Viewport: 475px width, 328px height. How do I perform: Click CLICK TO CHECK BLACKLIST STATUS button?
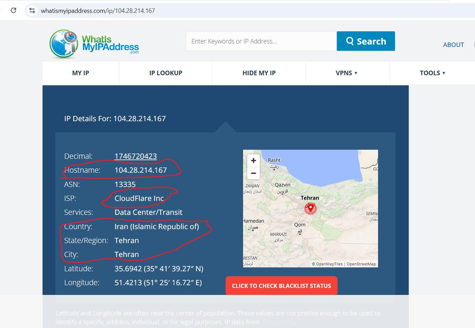[281, 286]
